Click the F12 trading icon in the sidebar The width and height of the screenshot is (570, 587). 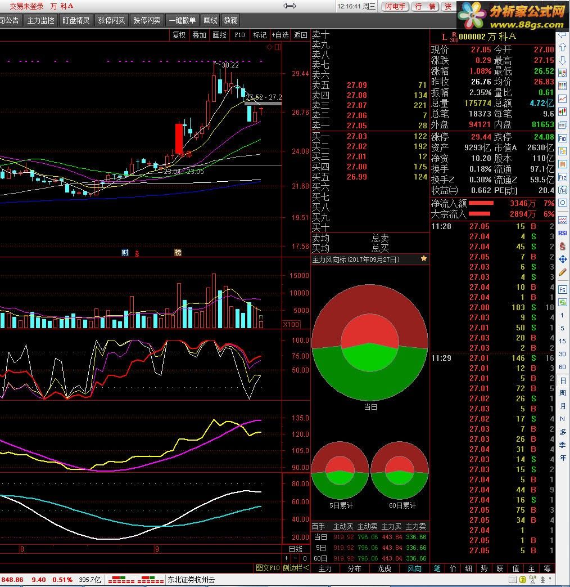tap(563, 177)
